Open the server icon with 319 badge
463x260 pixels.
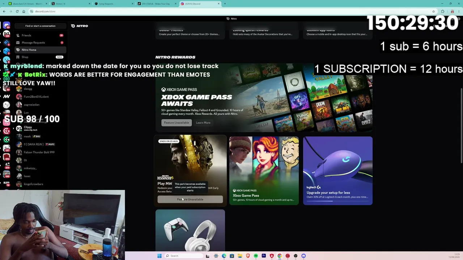tap(7, 165)
